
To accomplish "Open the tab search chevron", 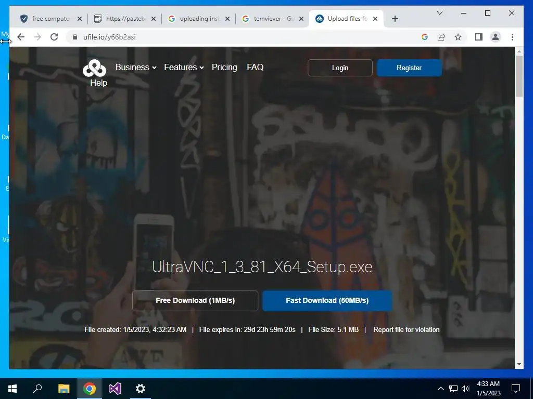I will (439, 13).
